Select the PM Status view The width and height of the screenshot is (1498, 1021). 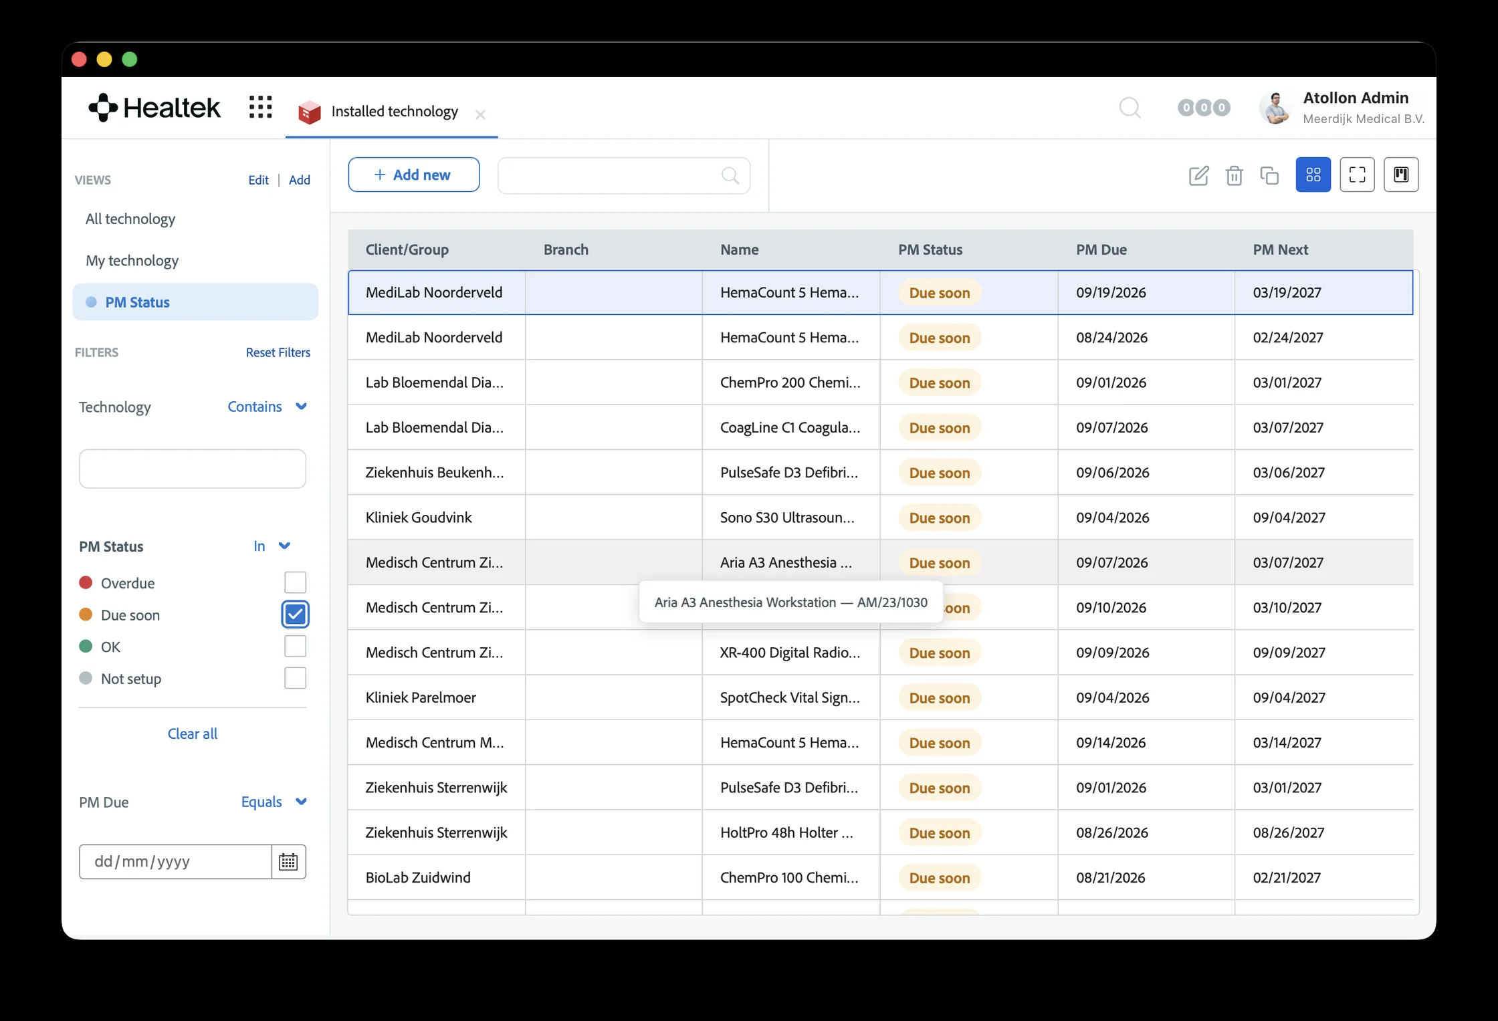pos(195,302)
